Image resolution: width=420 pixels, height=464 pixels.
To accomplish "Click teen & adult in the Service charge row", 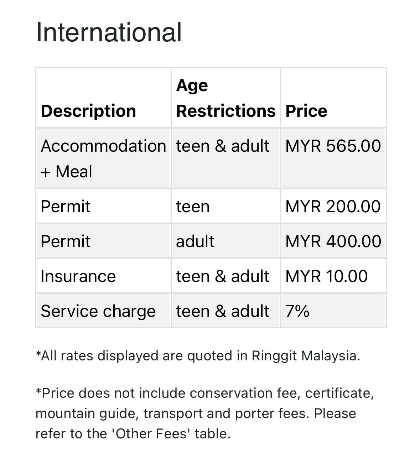I will coord(222,311).
